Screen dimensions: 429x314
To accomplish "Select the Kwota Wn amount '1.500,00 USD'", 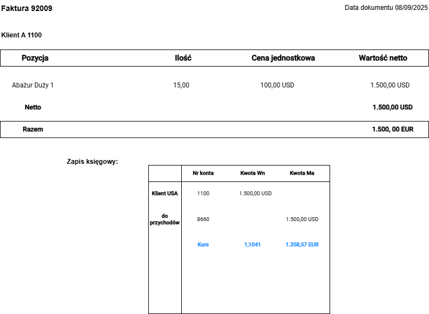I will (x=255, y=194).
